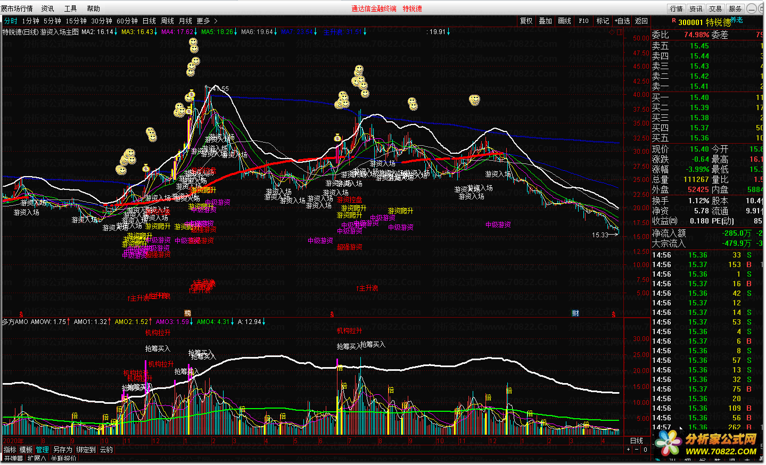
Task: Open the 工具 menu
Action: pos(70,9)
